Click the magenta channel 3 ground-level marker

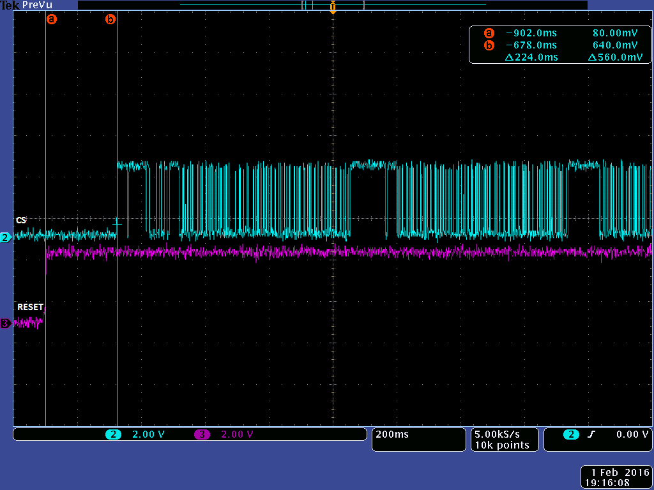(5, 323)
